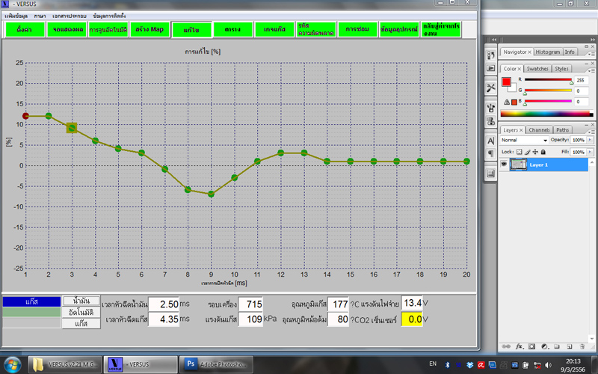The width and height of the screenshot is (598, 374).
Task: Click the link layers icon in Layers panel
Action: pos(506,346)
